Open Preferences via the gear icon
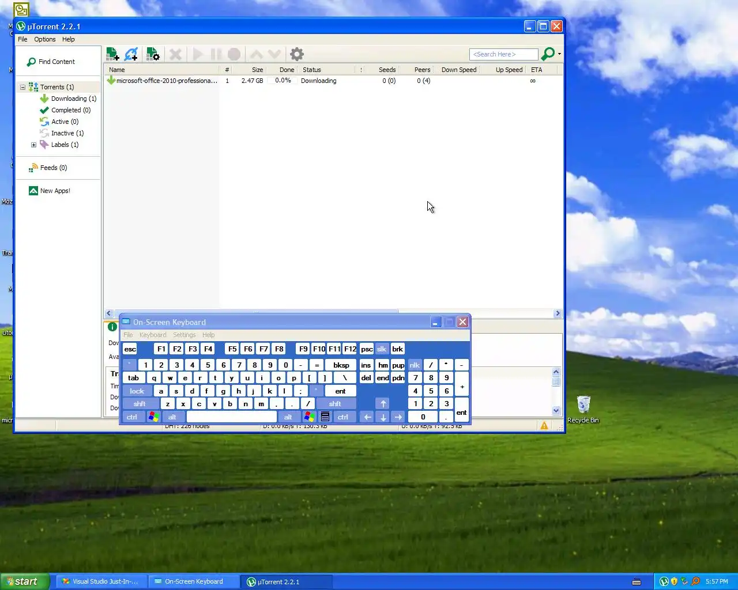The width and height of the screenshot is (738, 590). tap(297, 54)
